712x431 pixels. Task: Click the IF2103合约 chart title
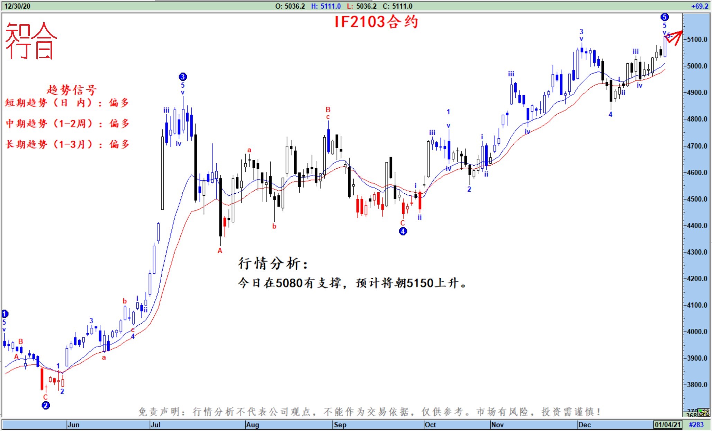(376, 22)
